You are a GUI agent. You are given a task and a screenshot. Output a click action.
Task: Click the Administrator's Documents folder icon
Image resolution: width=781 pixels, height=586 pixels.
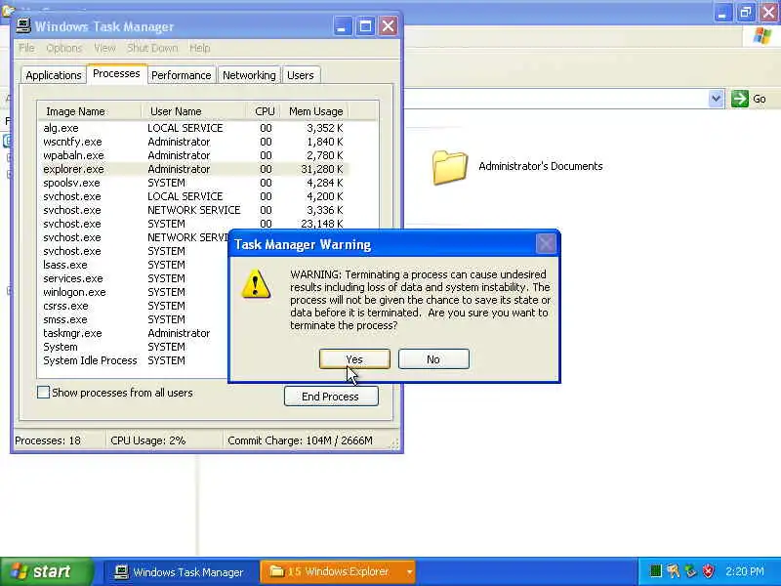pyautogui.click(x=450, y=167)
